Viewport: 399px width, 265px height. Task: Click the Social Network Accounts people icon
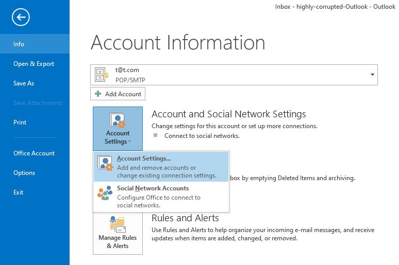tap(105, 193)
